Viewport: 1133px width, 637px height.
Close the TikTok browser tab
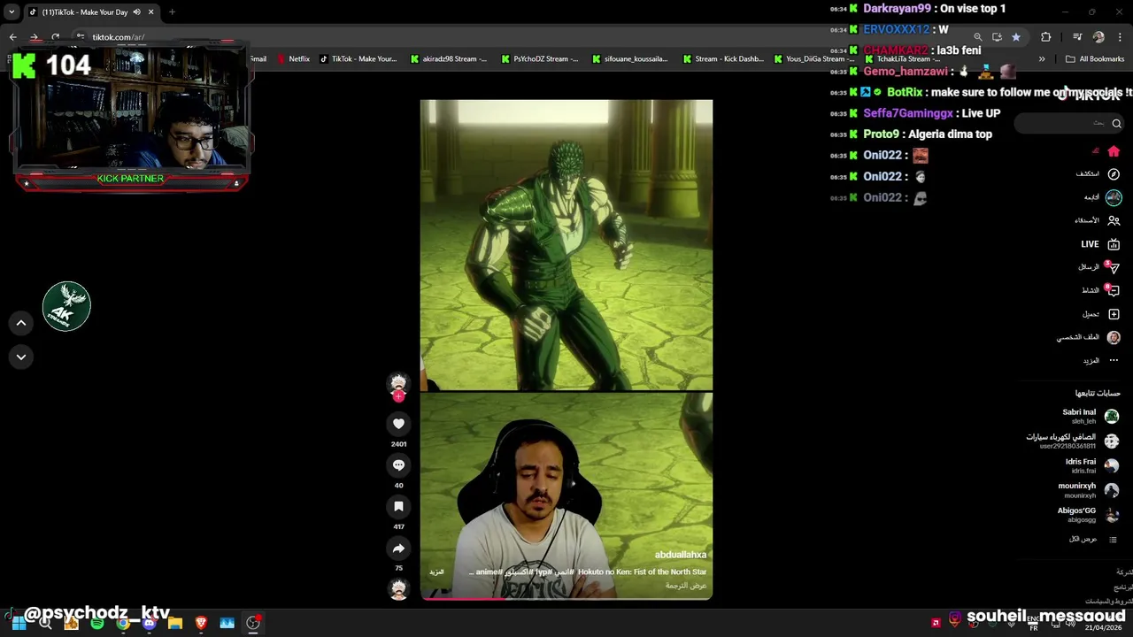(150, 12)
